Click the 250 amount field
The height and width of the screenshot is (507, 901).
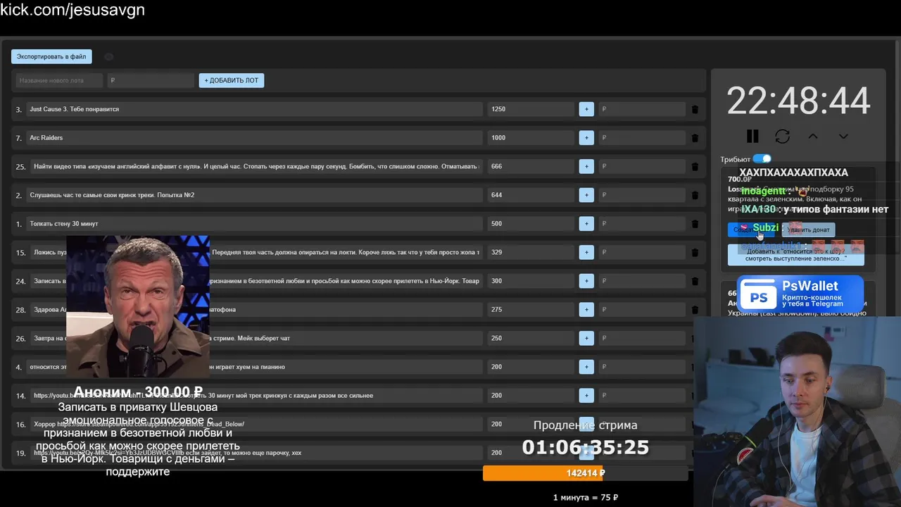click(x=531, y=338)
